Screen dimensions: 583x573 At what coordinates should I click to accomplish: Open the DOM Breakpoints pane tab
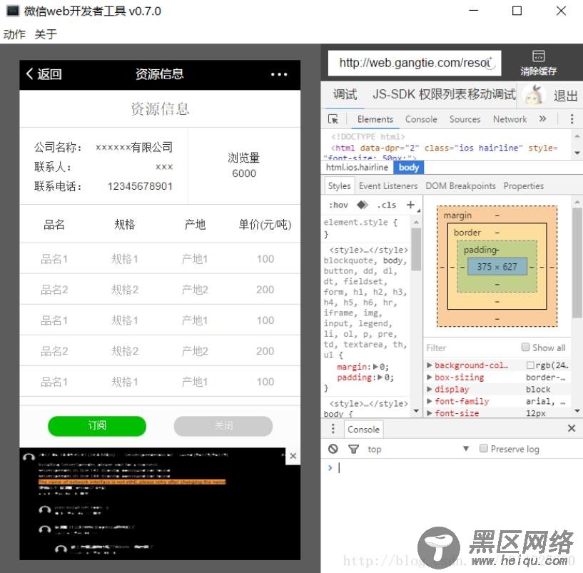[460, 186]
